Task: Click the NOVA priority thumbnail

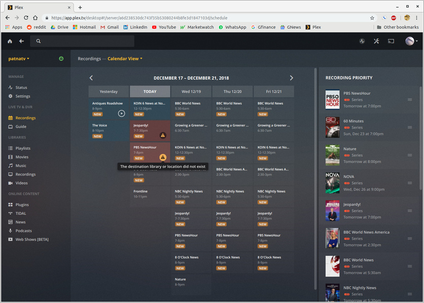Action: click(x=332, y=183)
